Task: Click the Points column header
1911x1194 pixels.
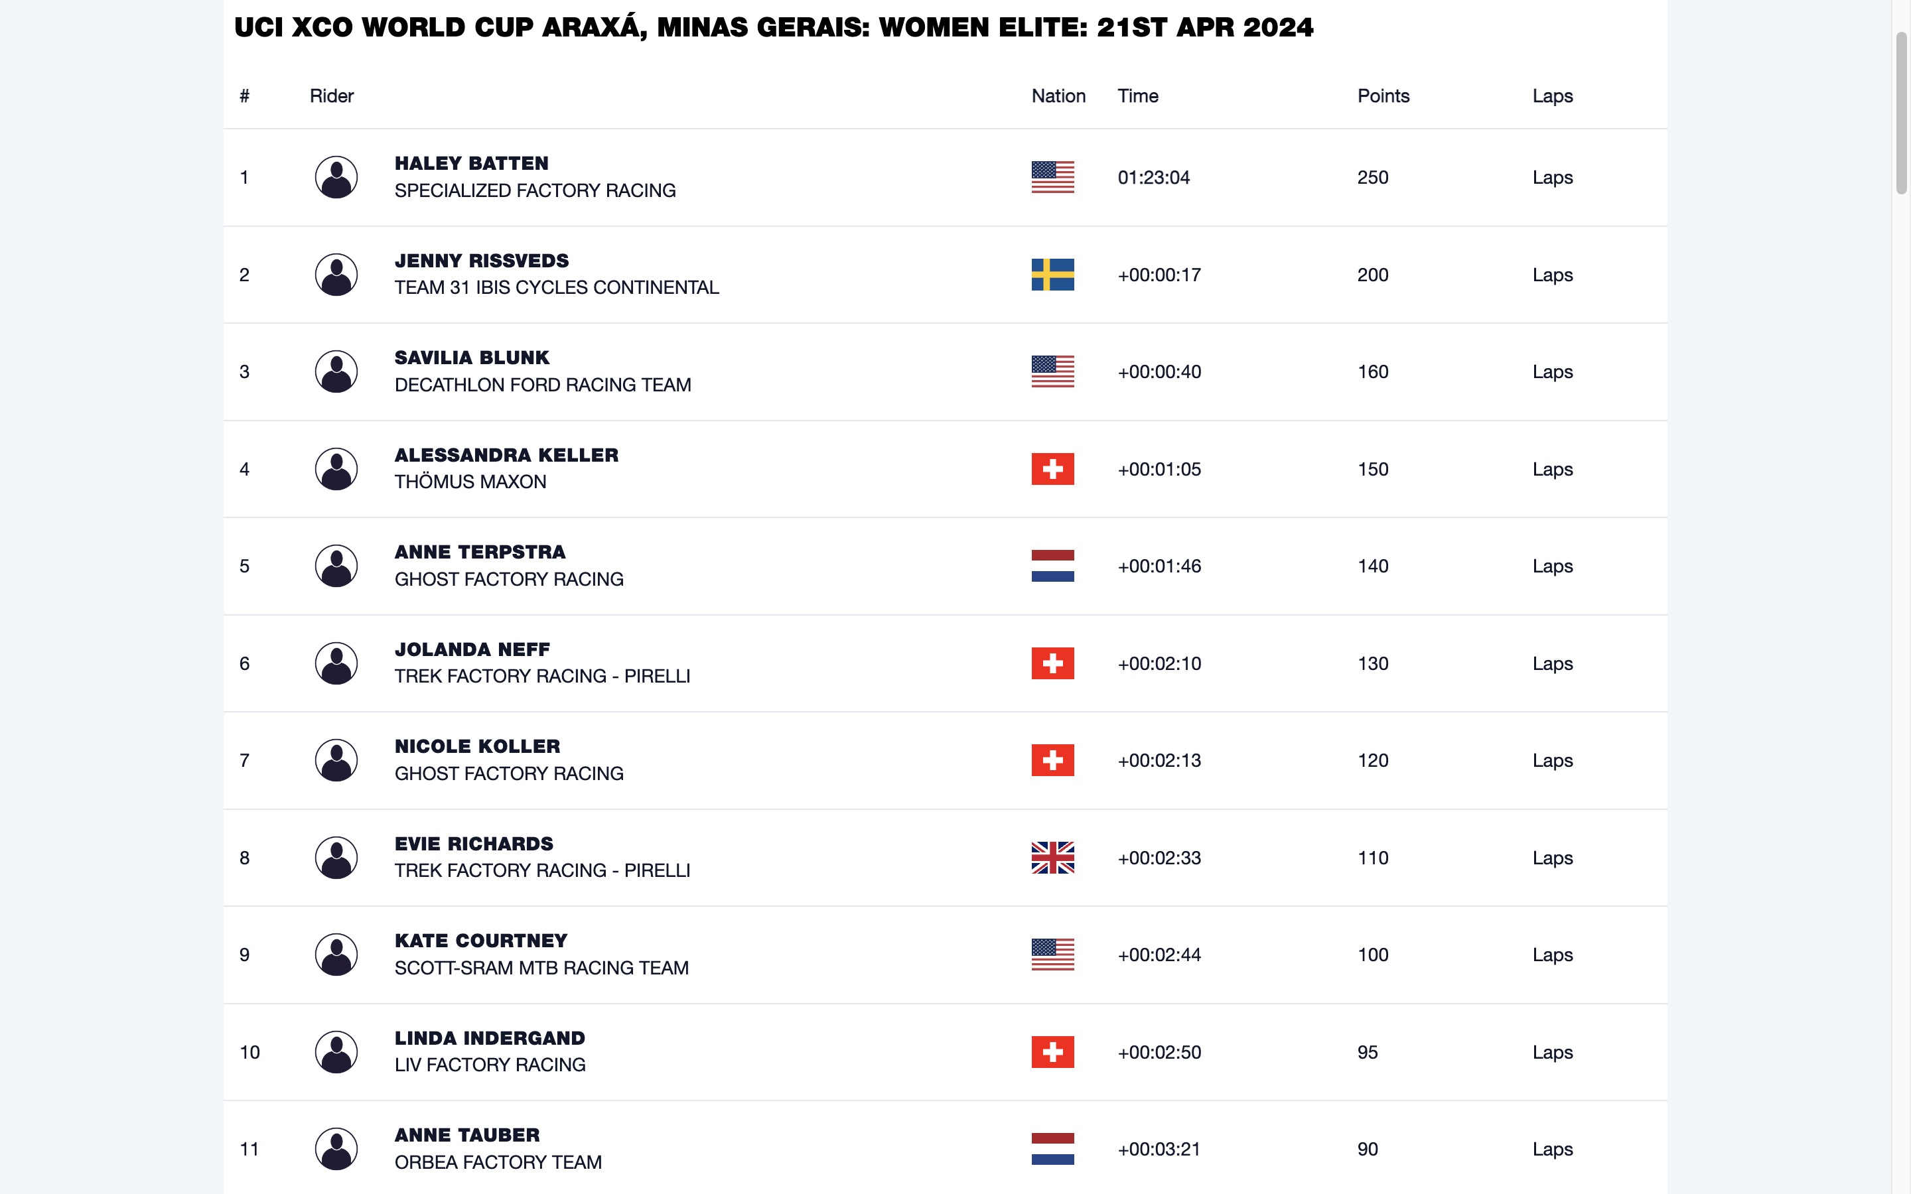Action: pyautogui.click(x=1383, y=96)
